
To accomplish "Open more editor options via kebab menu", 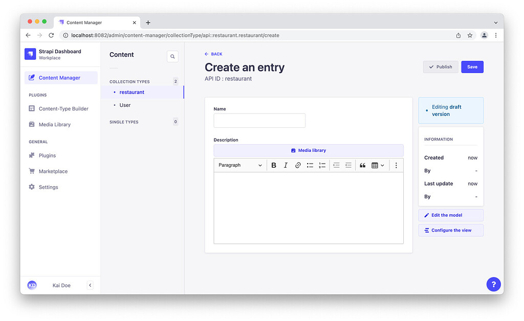I will pyautogui.click(x=396, y=165).
